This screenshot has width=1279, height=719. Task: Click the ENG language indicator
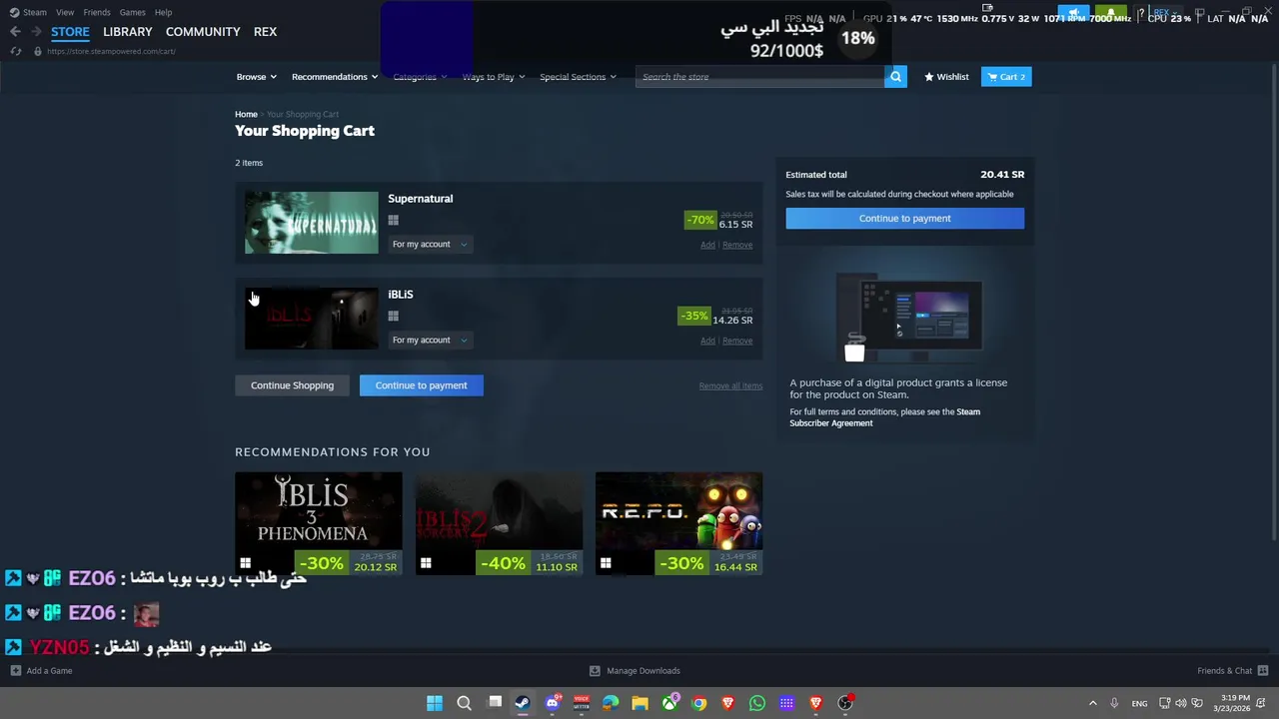1139,703
